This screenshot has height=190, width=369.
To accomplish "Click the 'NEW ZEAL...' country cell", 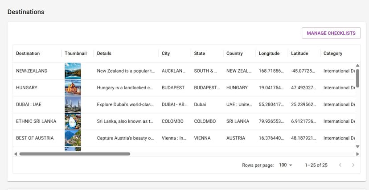I will tap(239, 71).
